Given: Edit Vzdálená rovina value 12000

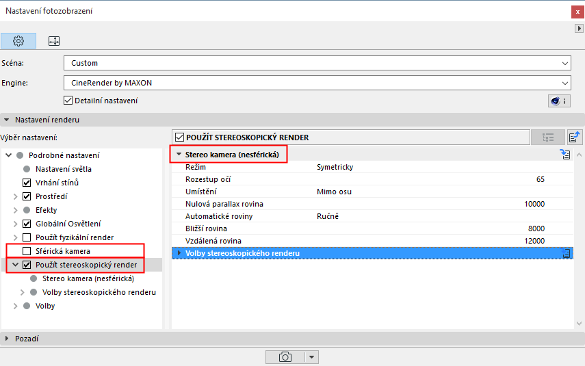Looking at the screenshot, I should [x=534, y=241].
